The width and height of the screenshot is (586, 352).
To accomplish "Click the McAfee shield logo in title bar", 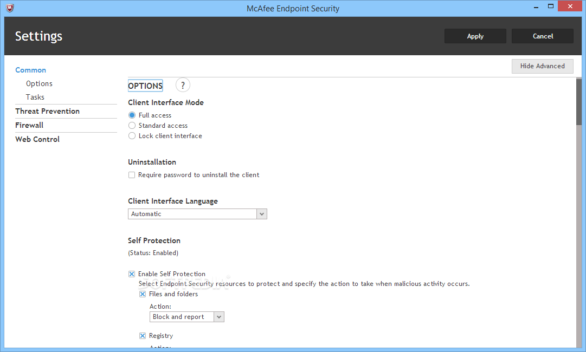I will point(10,8).
